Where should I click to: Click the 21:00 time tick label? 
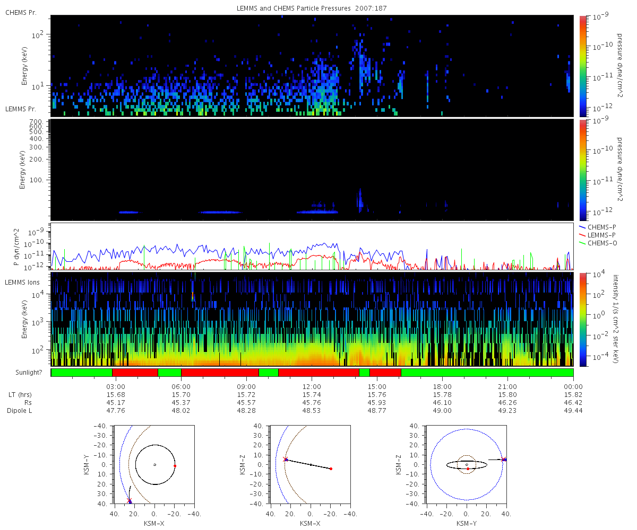point(508,387)
